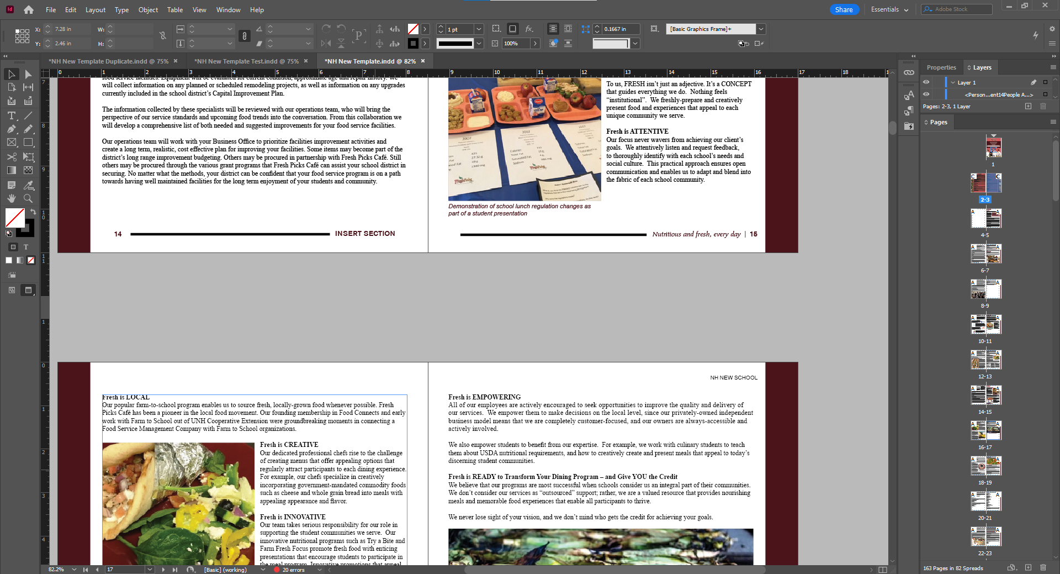Viewport: 1060px width, 574px height.
Task: Select the Pencil tool
Action: point(28,129)
